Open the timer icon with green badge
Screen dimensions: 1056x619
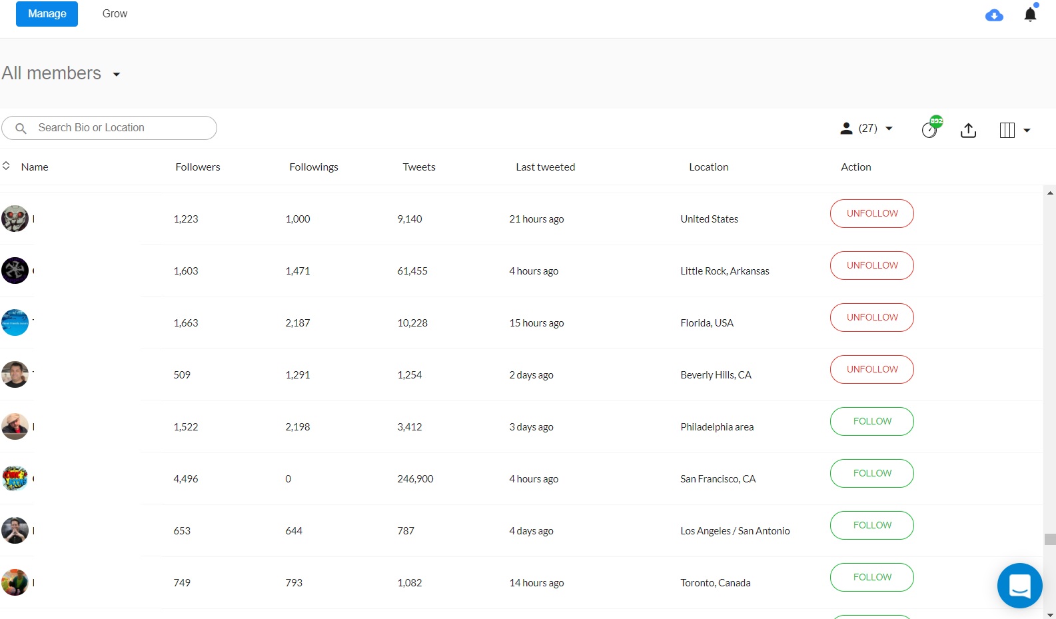(930, 129)
